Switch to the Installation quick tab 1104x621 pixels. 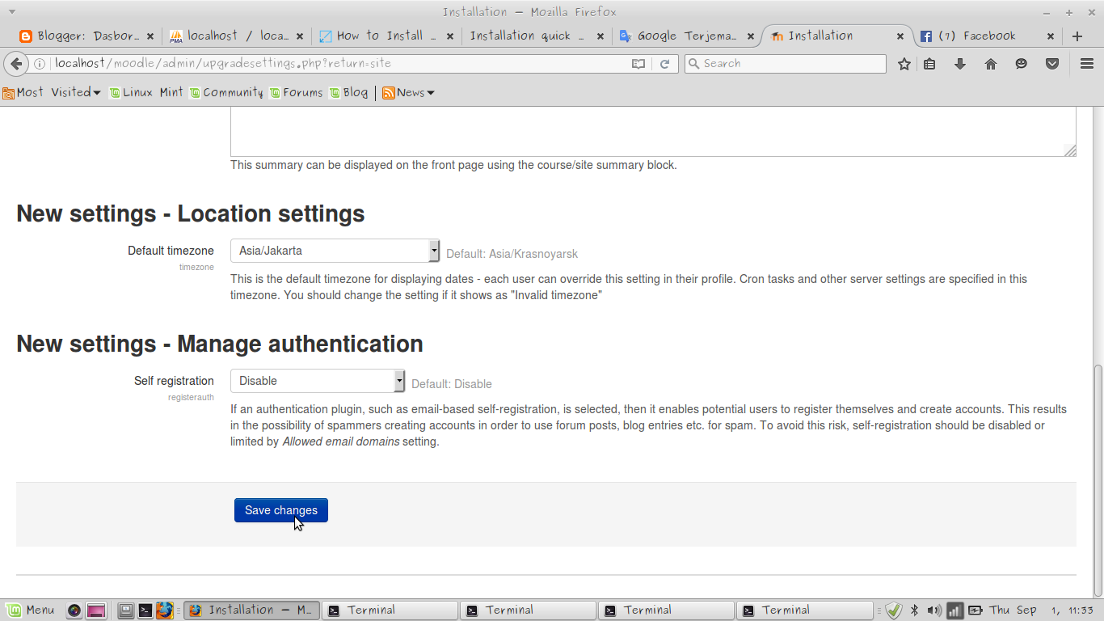tap(535, 36)
